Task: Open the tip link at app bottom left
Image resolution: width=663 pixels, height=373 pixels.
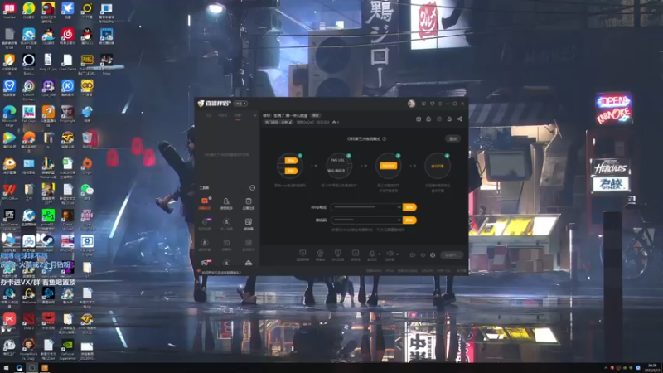Action: click(221, 273)
